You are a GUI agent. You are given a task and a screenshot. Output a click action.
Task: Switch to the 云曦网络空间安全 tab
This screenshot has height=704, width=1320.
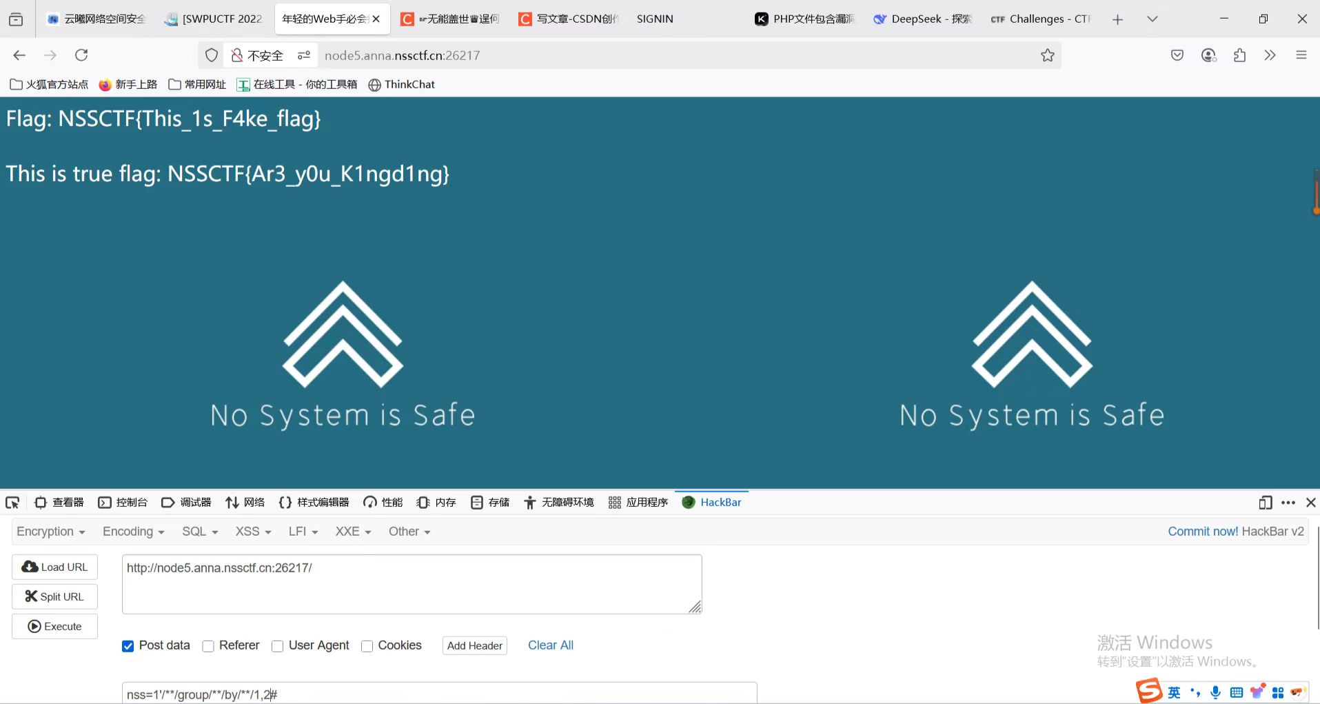pyautogui.click(x=97, y=19)
